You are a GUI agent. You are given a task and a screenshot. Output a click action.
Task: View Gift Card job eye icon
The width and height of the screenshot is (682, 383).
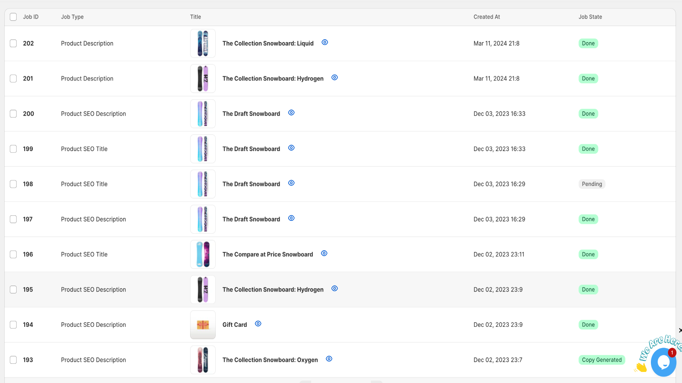(x=258, y=324)
